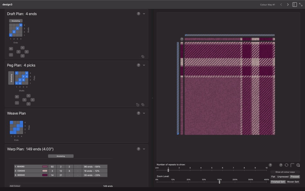The width and height of the screenshot is (305, 191).
Task: Collapse the Weave Plan section
Action: [144, 113]
